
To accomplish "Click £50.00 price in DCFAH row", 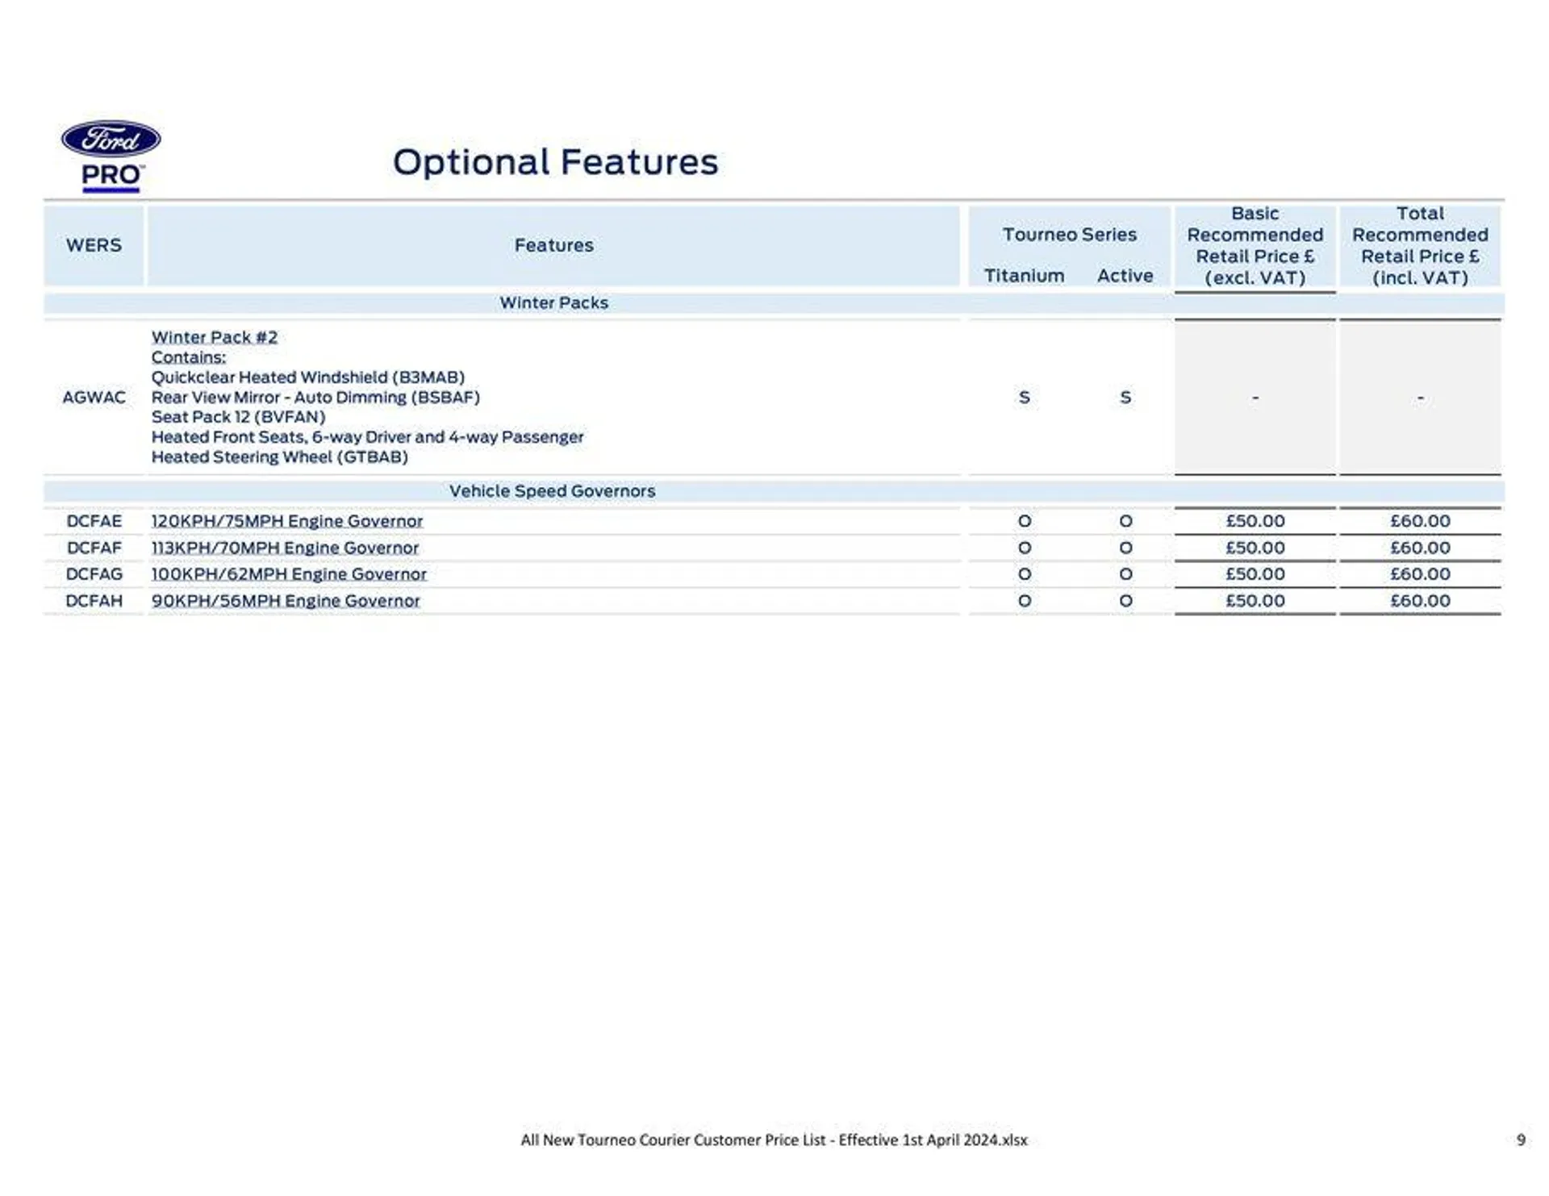I will [x=1255, y=601].
